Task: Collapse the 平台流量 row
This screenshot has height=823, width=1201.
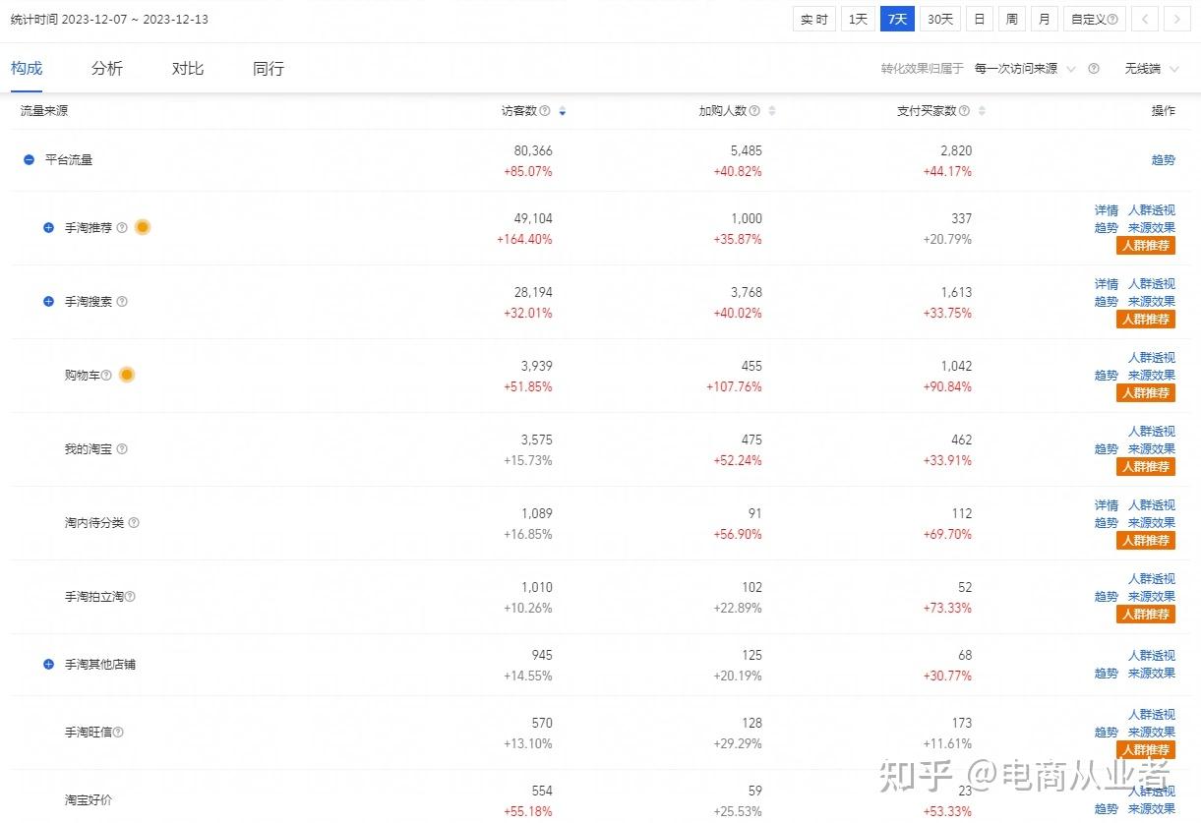Action: pos(30,159)
